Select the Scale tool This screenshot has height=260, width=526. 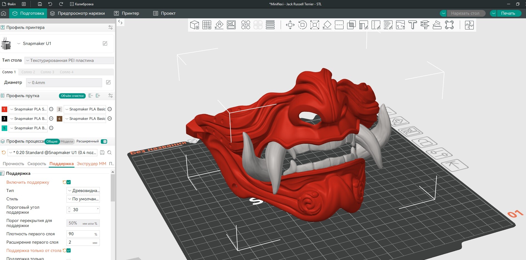pos(315,25)
